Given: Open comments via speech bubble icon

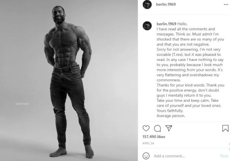Looking at the screenshot, I should 157,128.
